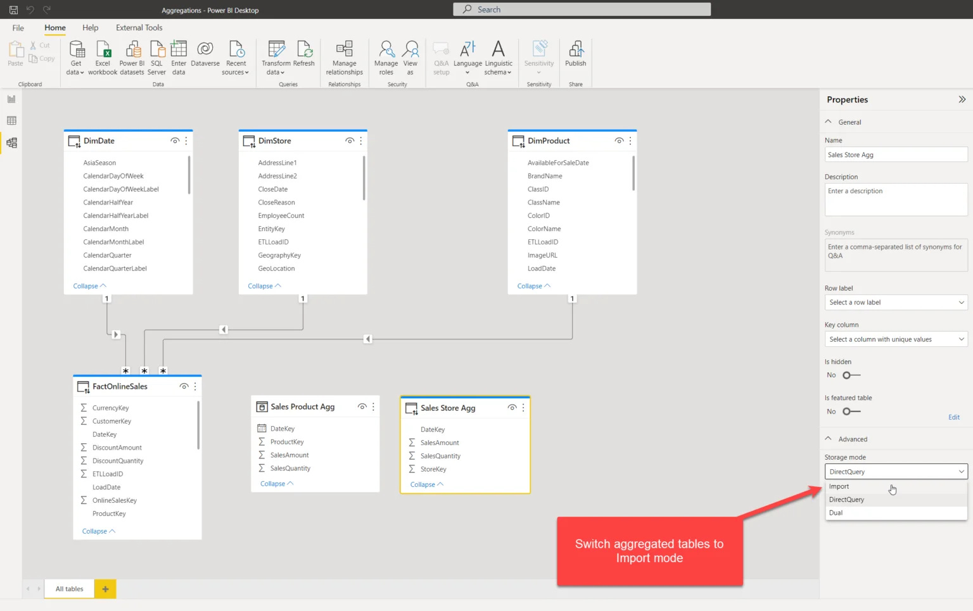Collapse the Sales Store Agg card
Screen dimensions: 973x611
click(x=427, y=484)
